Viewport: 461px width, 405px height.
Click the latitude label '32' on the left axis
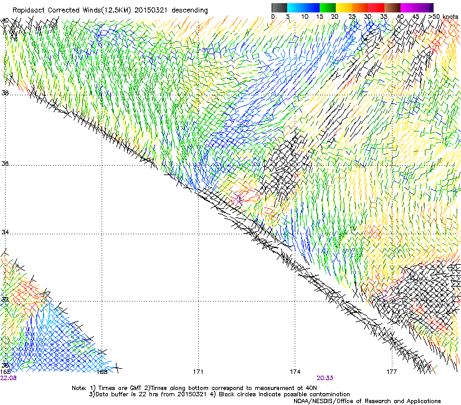(x=5, y=299)
